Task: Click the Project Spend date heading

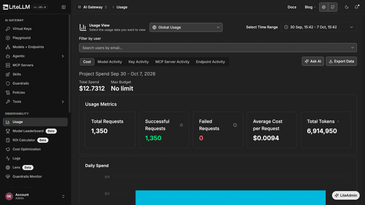Action: pyautogui.click(x=117, y=74)
